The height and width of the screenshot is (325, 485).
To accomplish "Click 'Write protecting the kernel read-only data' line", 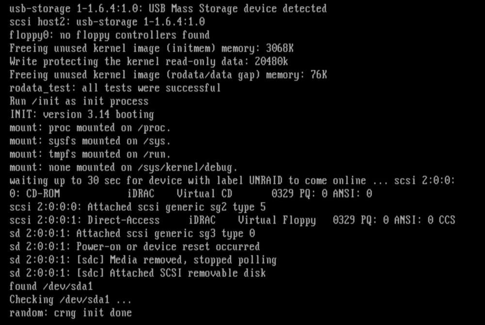I will point(148,62).
